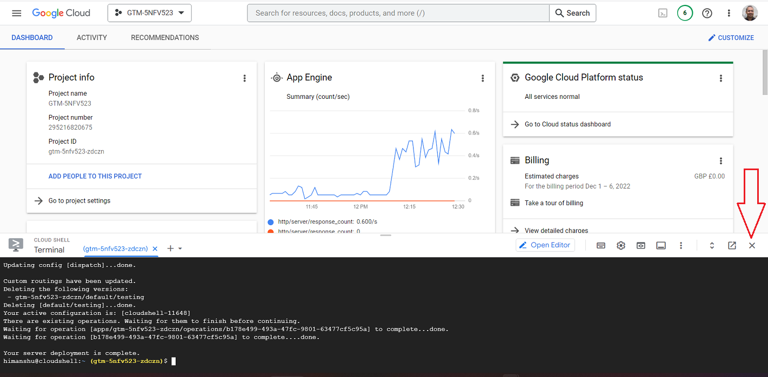
Task: Click the Billing card icon
Action: [515, 160]
